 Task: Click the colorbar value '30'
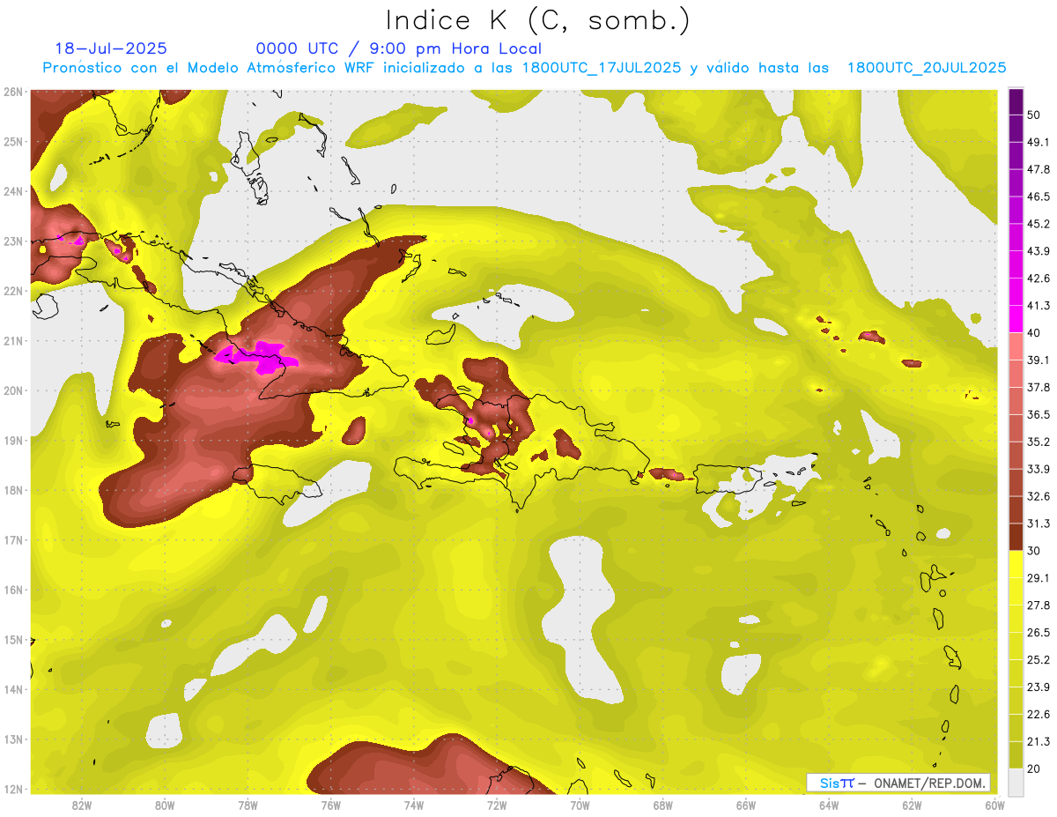[1034, 551]
